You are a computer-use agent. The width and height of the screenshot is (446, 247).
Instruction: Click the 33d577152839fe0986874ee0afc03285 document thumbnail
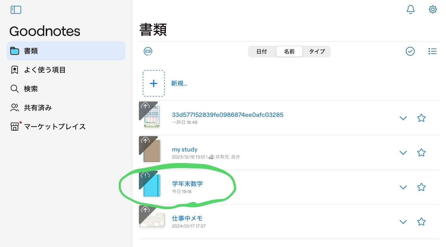pyautogui.click(x=152, y=116)
